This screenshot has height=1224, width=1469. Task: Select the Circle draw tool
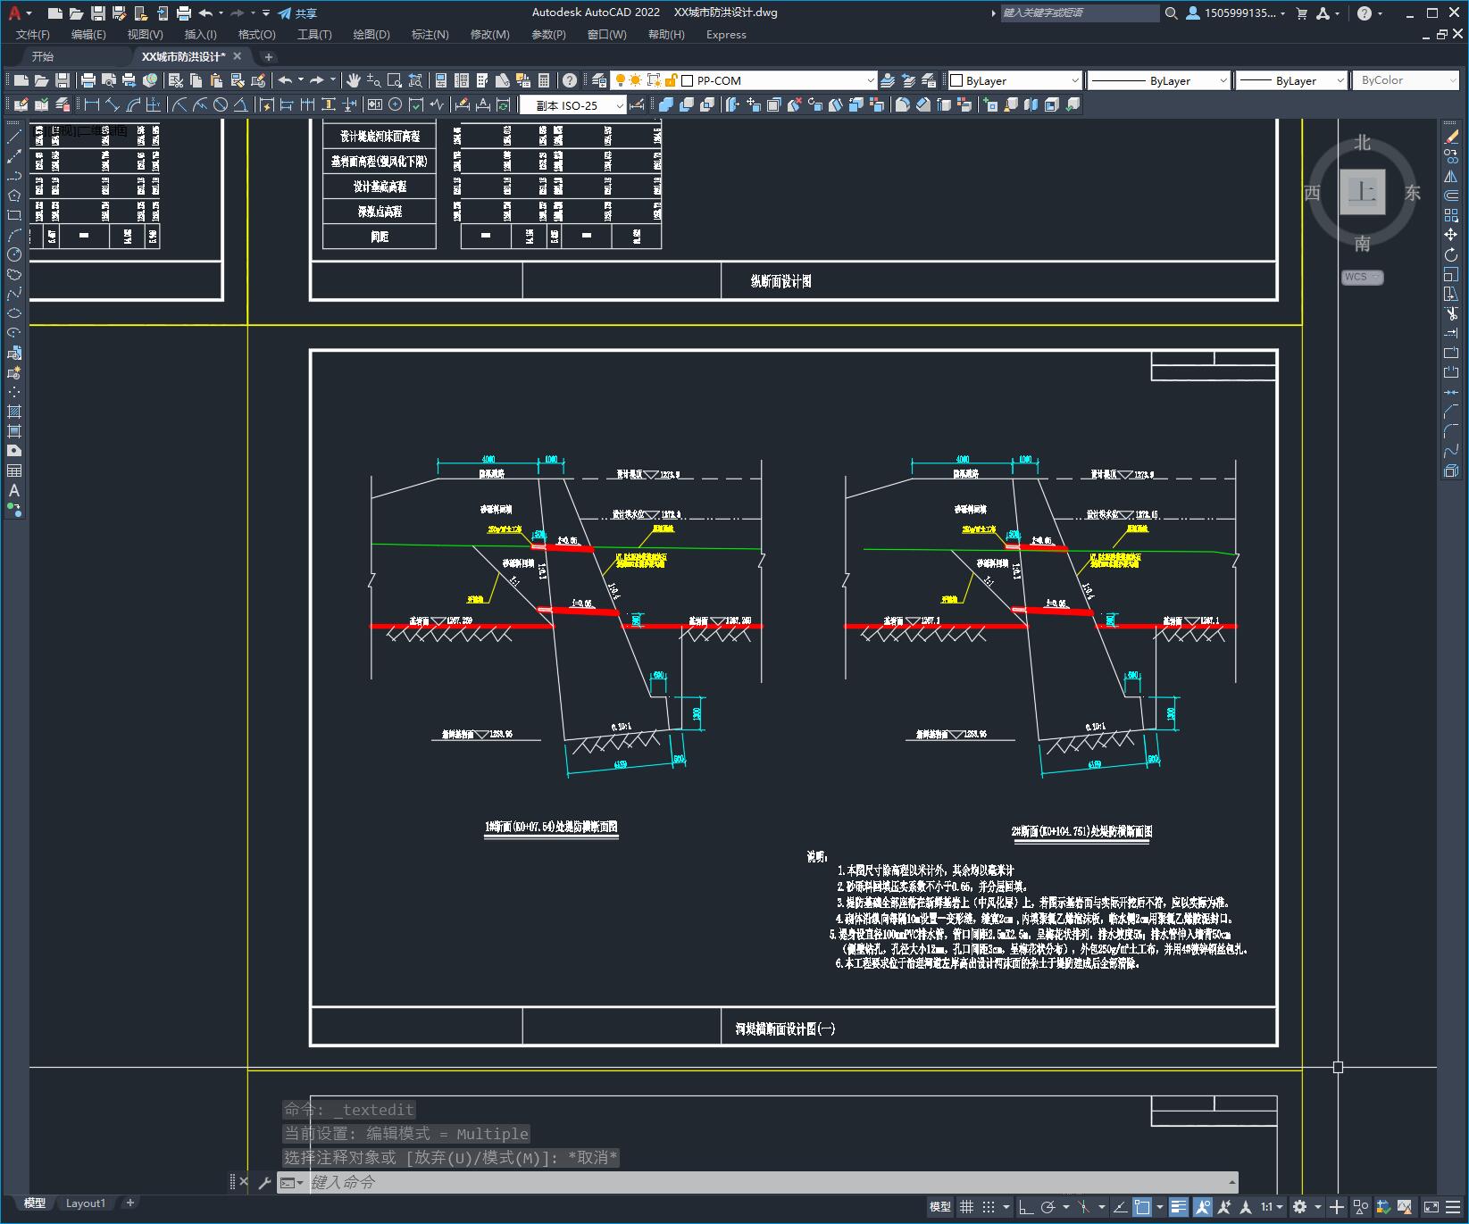pos(14,254)
